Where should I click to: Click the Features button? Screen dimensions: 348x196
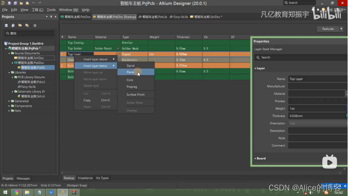pos(328,29)
